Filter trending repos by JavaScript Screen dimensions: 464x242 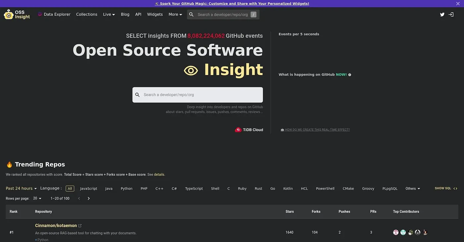pos(88,189)
